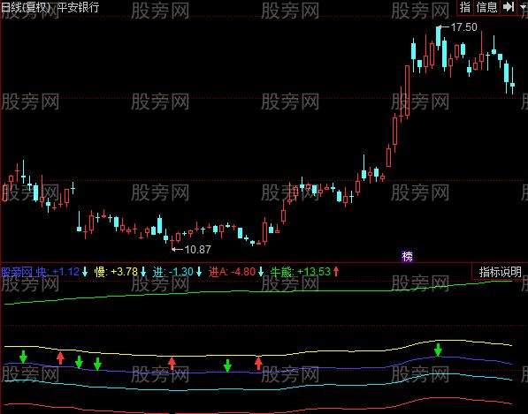Click the 17.50 high price label
The width and height of the screenshot is (528, 414).
point(463,27)
